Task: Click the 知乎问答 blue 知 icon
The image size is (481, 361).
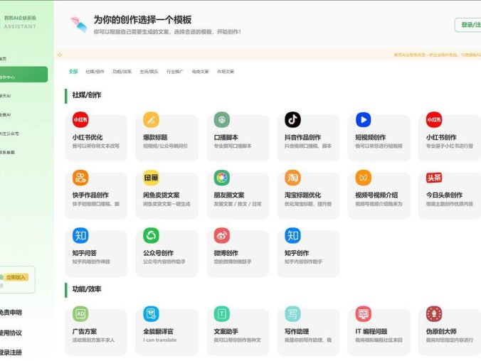Action: pyautogui.click(x=80, y=235)
